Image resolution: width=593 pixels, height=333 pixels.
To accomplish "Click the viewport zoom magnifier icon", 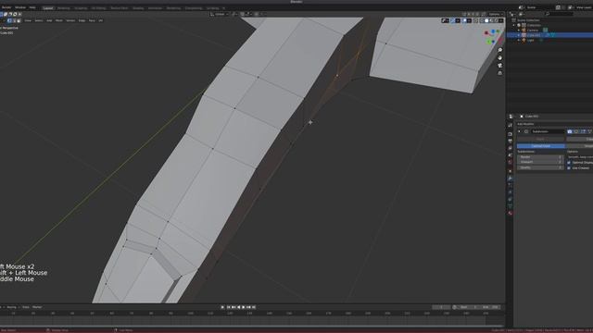I will (500, 50).
